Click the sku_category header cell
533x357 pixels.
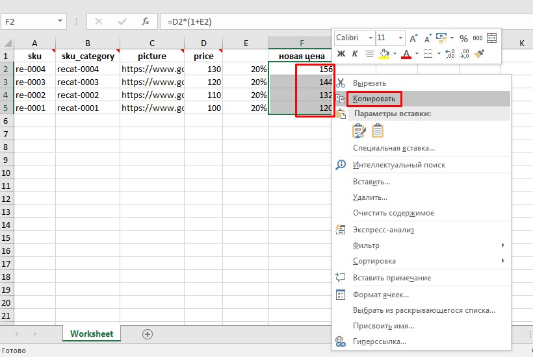click(x=88, y=56)
